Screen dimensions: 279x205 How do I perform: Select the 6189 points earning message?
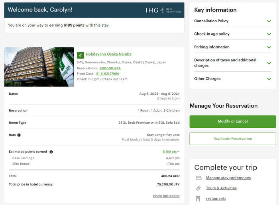[x=59, y=25]
